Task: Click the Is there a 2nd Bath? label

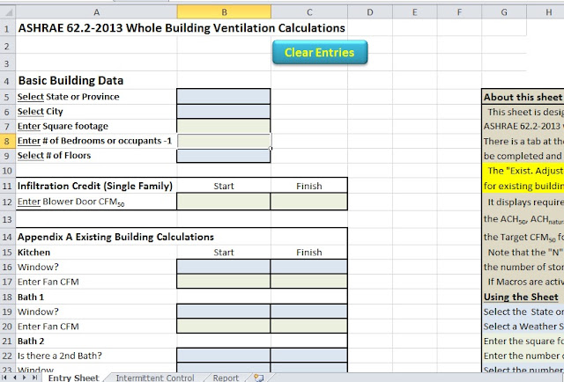Action: click(60, 356)
